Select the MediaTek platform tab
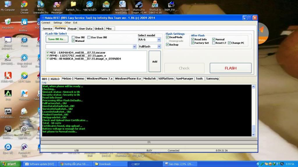The image size is (298, 167). click(x=149, y=78)
